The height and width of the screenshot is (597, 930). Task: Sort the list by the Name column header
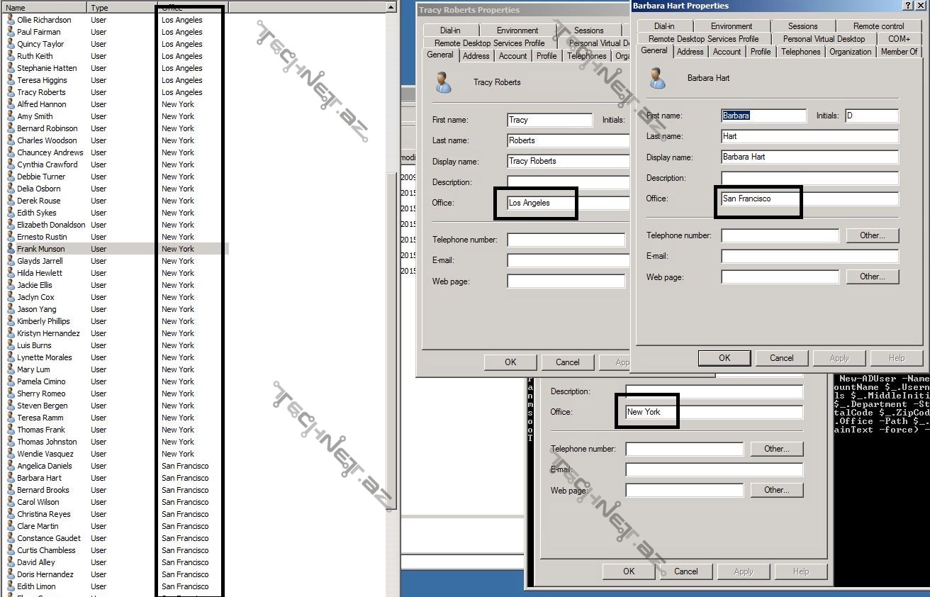(x=43, y=8)
